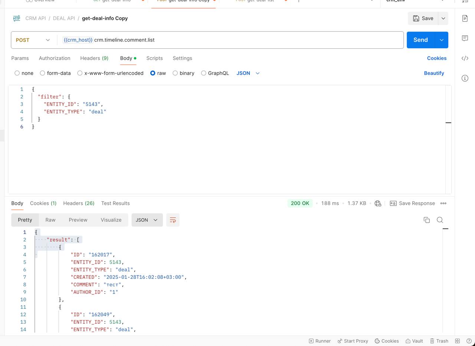Open the request info icon in right sidebar
475x346 pixels.
(x=465, y=78)
